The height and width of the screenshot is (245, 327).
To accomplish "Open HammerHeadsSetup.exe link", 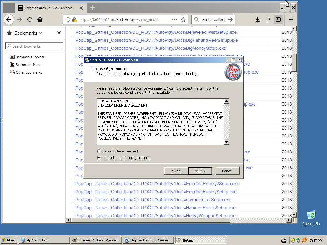I will click(x=156, y=208).
